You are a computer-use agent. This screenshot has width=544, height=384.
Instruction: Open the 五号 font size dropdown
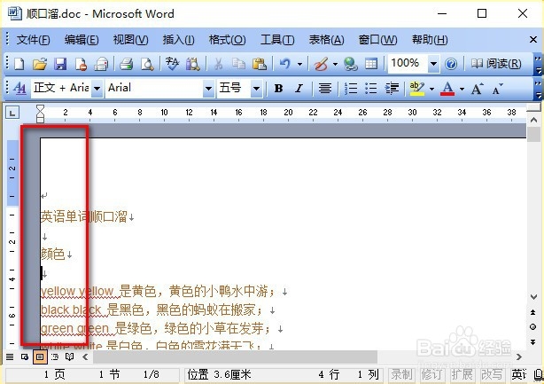tap(256, 89)
